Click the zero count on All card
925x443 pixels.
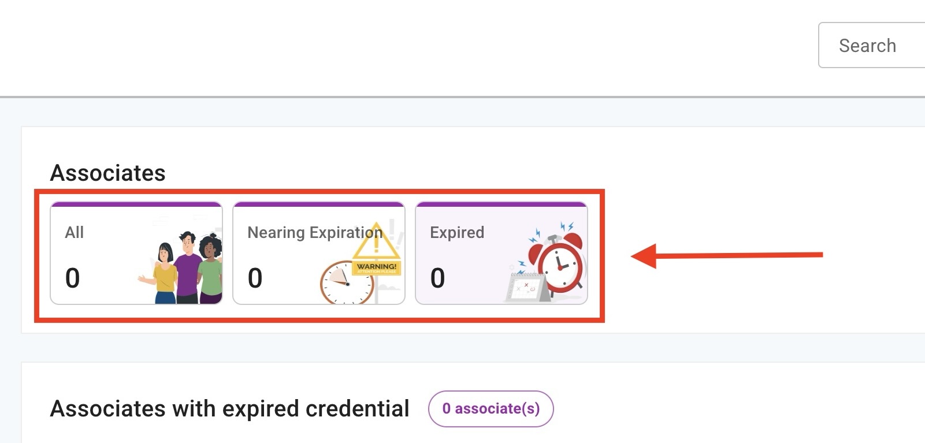pyautogui.click(x=73, y=278)
